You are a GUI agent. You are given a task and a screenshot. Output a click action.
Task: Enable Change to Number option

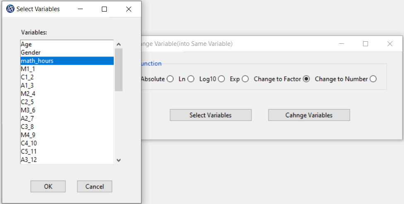373,79
